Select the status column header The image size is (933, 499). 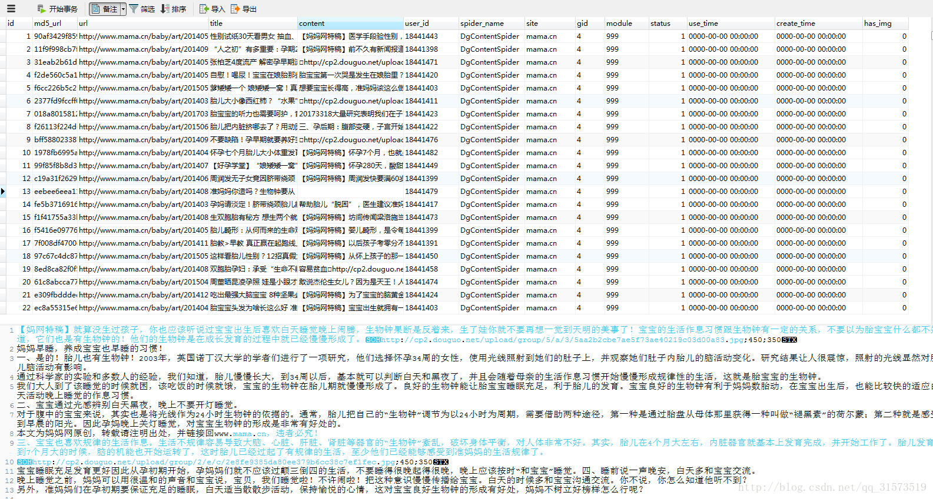668,24
